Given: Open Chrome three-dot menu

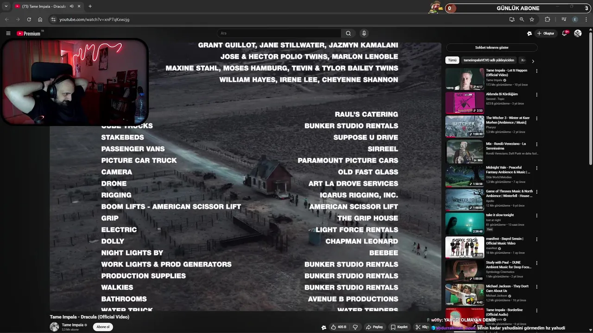Looking at the screenshot, I should coord(587,19).
